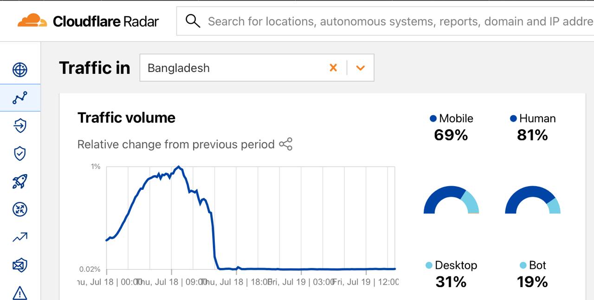Clear the Bangladesh location selection
The height and width of the screenshot is (300, 594).
333,68
